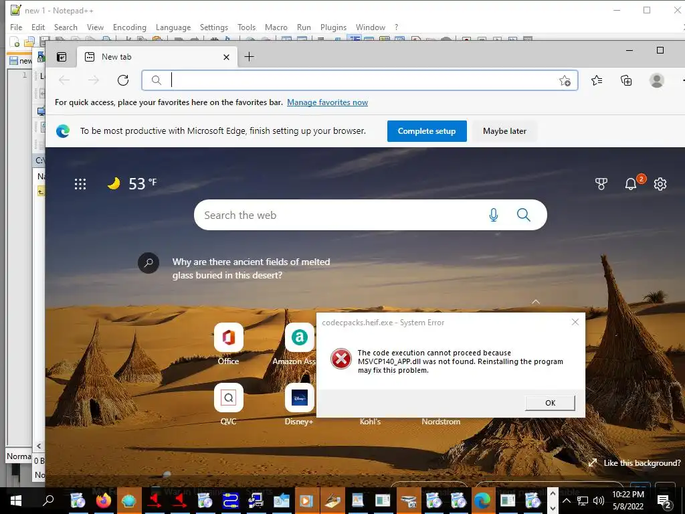The height and width of the screenshot is (514, 685).
Task: Collapse quick links with the up chevron
Action: click(536, 302)
